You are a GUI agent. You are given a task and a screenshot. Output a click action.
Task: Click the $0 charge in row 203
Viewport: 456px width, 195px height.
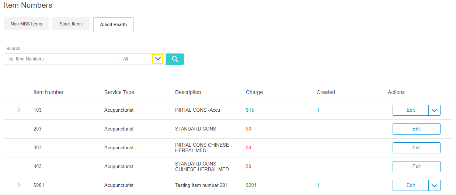pyautogui.click(x=248, y=129)
